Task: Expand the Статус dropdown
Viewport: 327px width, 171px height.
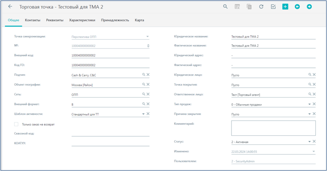Action: [x=309, y=142]
